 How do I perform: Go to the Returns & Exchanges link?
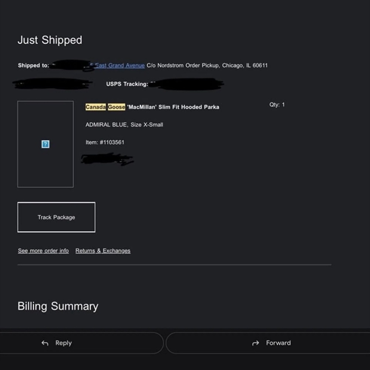(103, 251)
